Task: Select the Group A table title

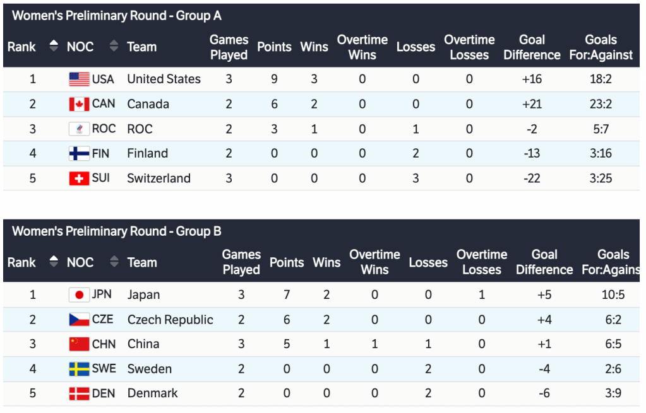Action: tap(117, 16)
